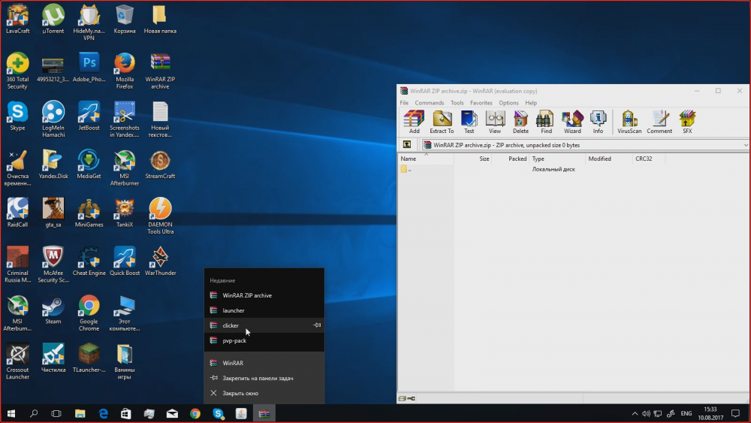
Task: Click the Extract To toolbar icon
Action: [442, 122]
